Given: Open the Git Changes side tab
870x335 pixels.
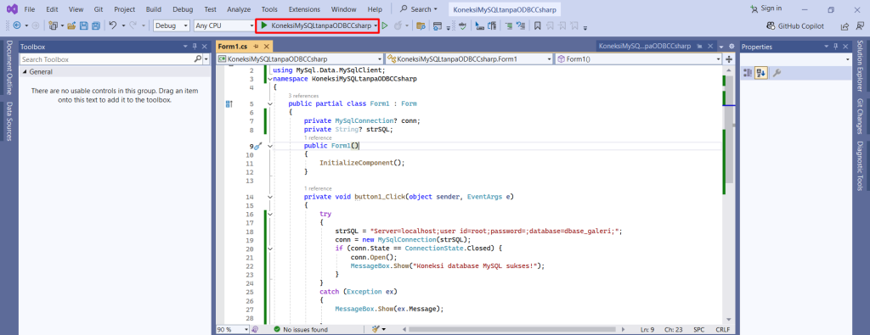Looking at the screenshot, I should pos(859,116).
